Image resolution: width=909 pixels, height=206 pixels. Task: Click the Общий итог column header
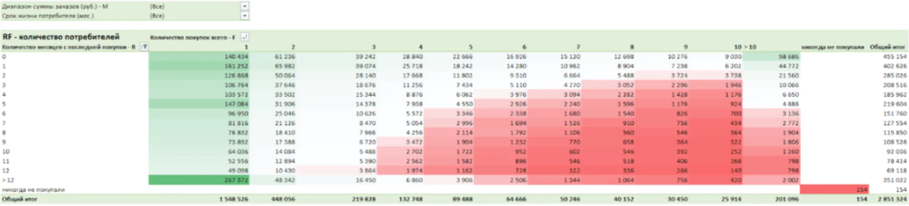tap(888, 47)
